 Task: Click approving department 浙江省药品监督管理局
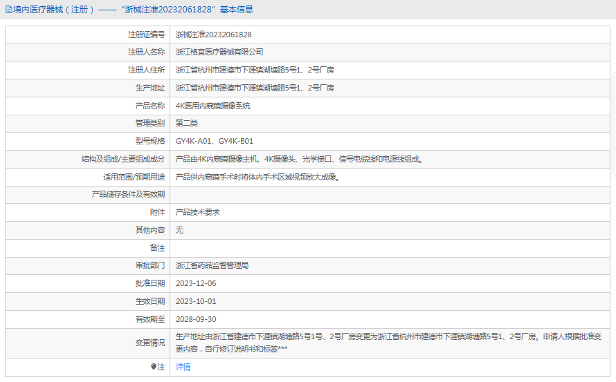click(x=212, y=265)
